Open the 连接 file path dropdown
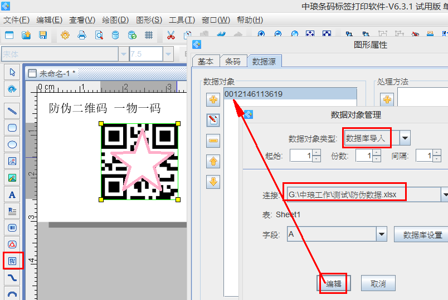Viewport: 448px width, 300px height. pos(444,194)
